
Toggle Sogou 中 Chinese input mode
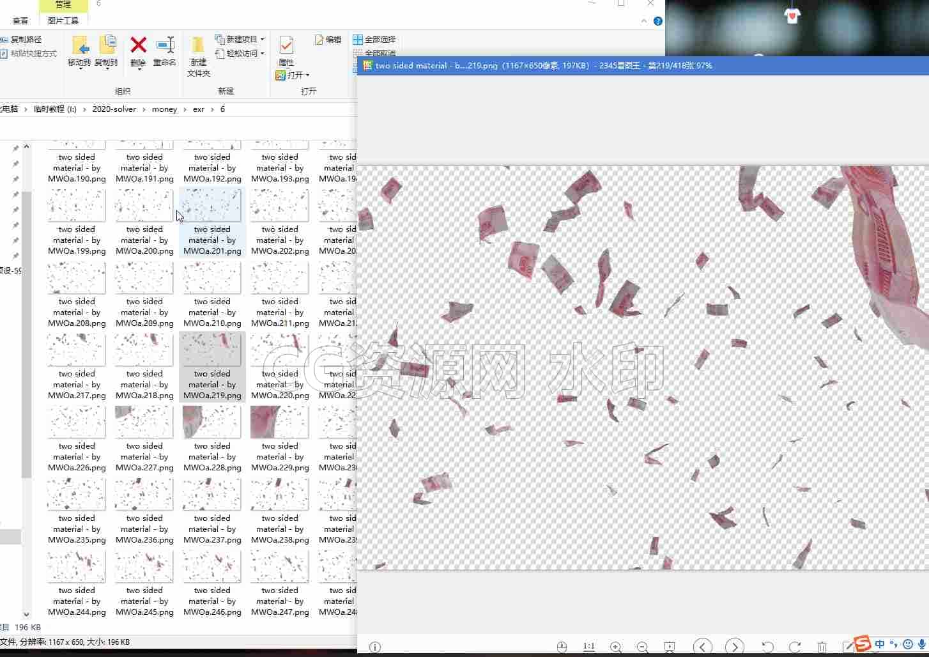[880, 644]
